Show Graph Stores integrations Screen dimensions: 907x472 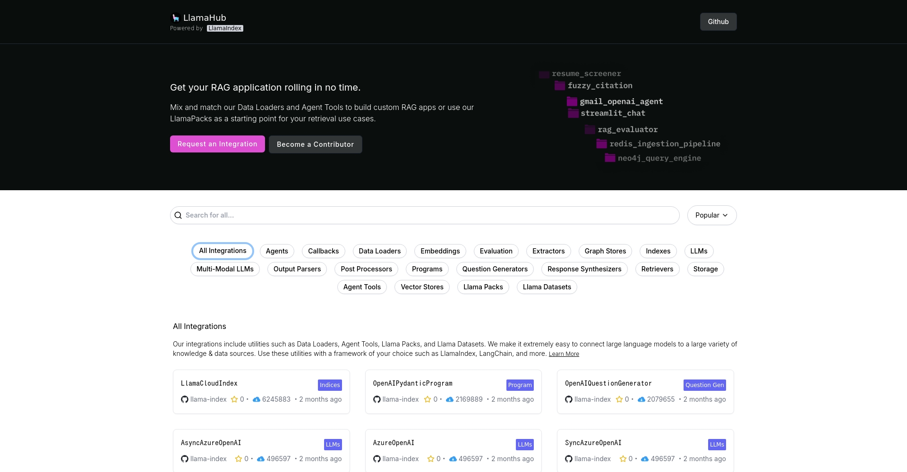coord(606,251)
